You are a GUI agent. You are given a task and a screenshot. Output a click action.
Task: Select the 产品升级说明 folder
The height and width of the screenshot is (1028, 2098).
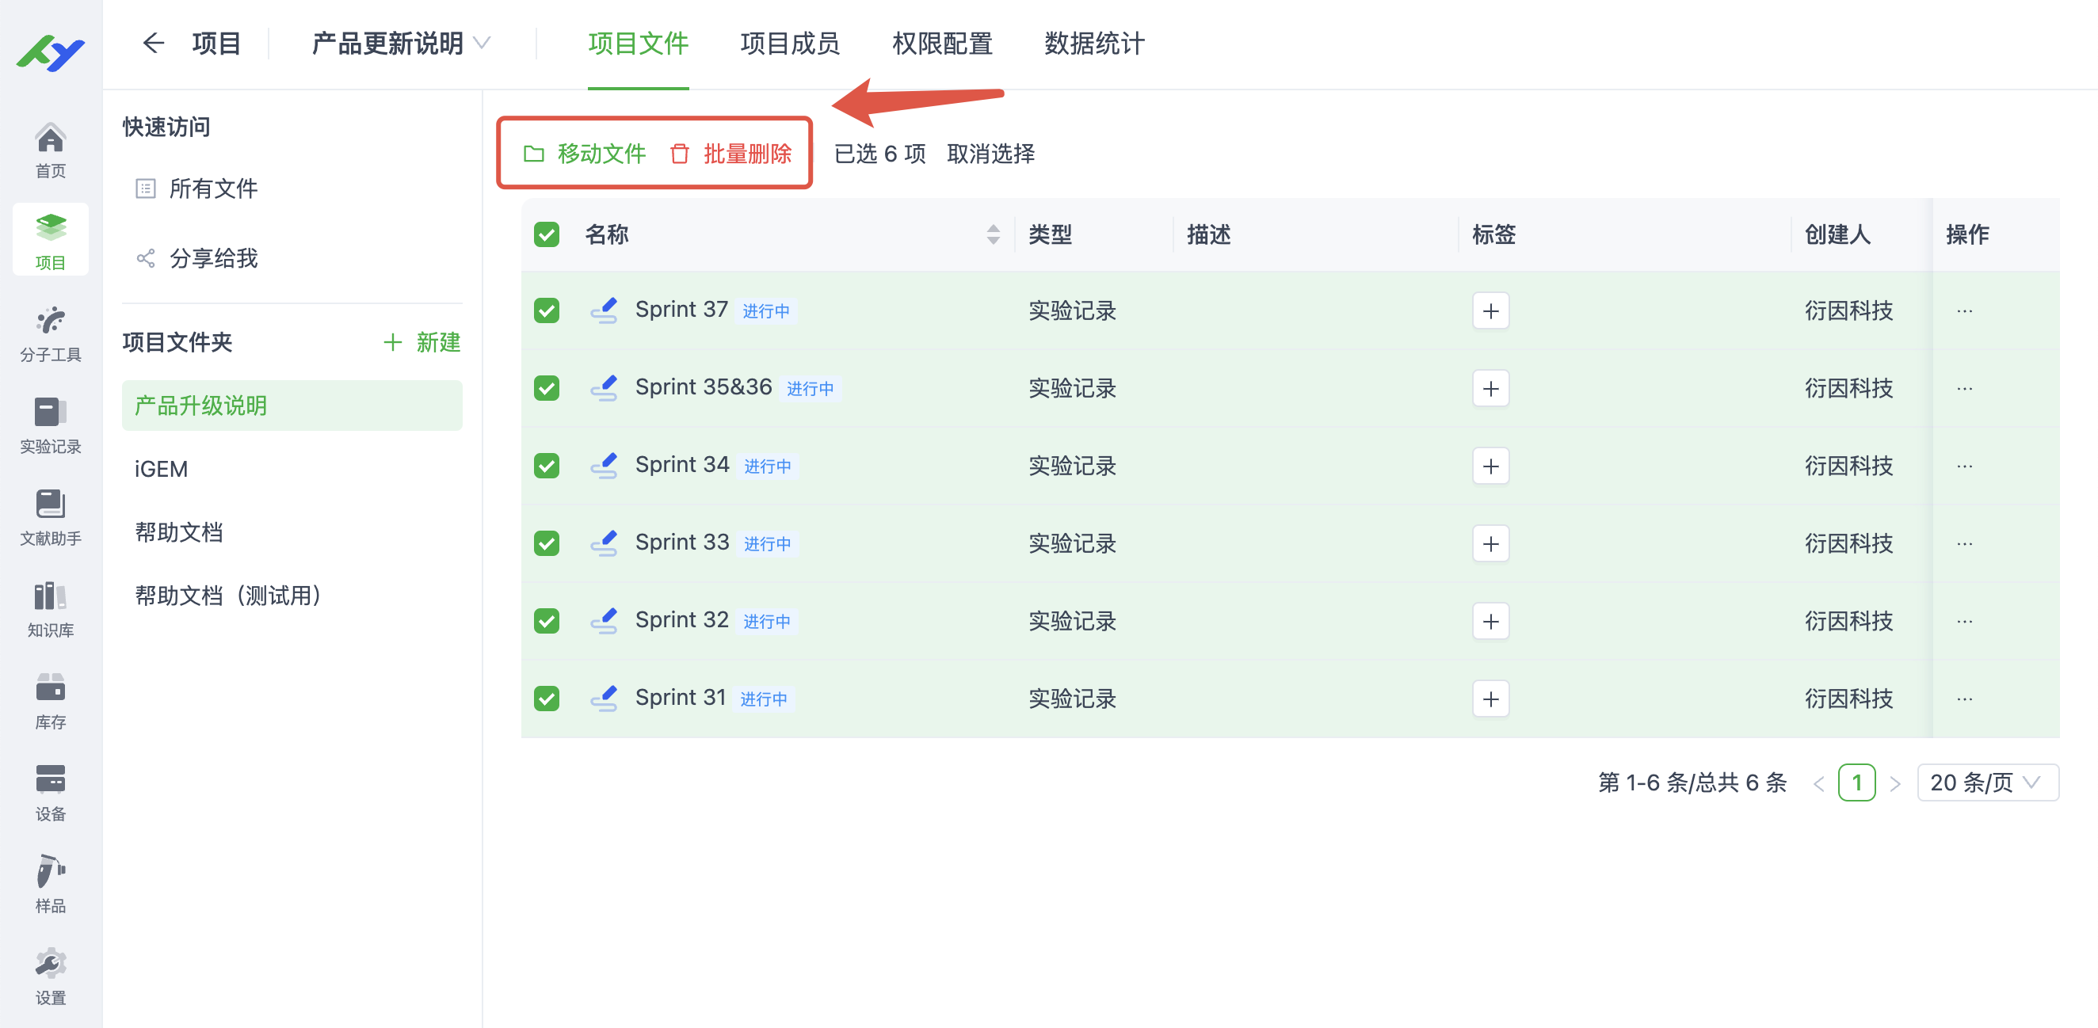(x=200, y=405)
